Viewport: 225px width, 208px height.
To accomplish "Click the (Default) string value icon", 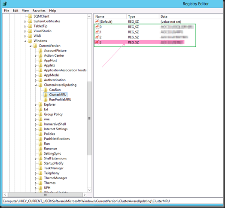I will click(x=97, y=21).
